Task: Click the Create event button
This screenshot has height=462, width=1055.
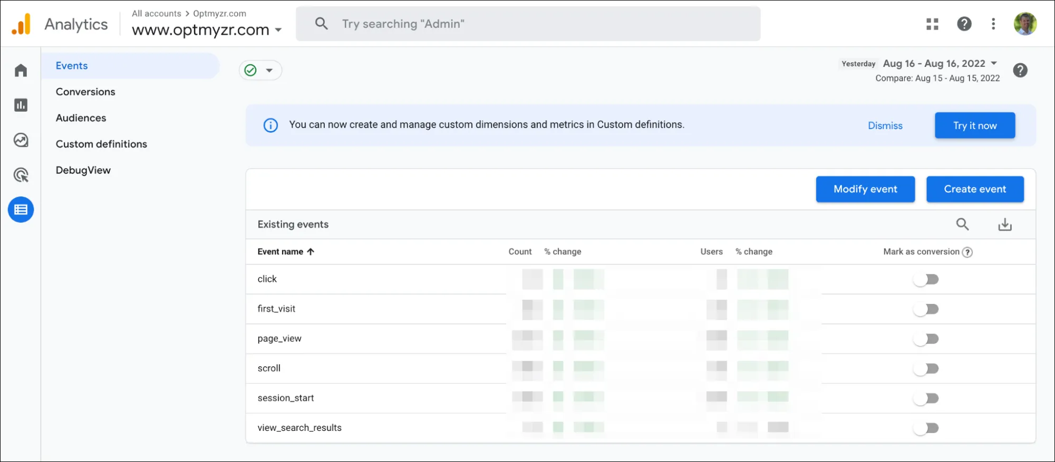Action: [975, 189]
